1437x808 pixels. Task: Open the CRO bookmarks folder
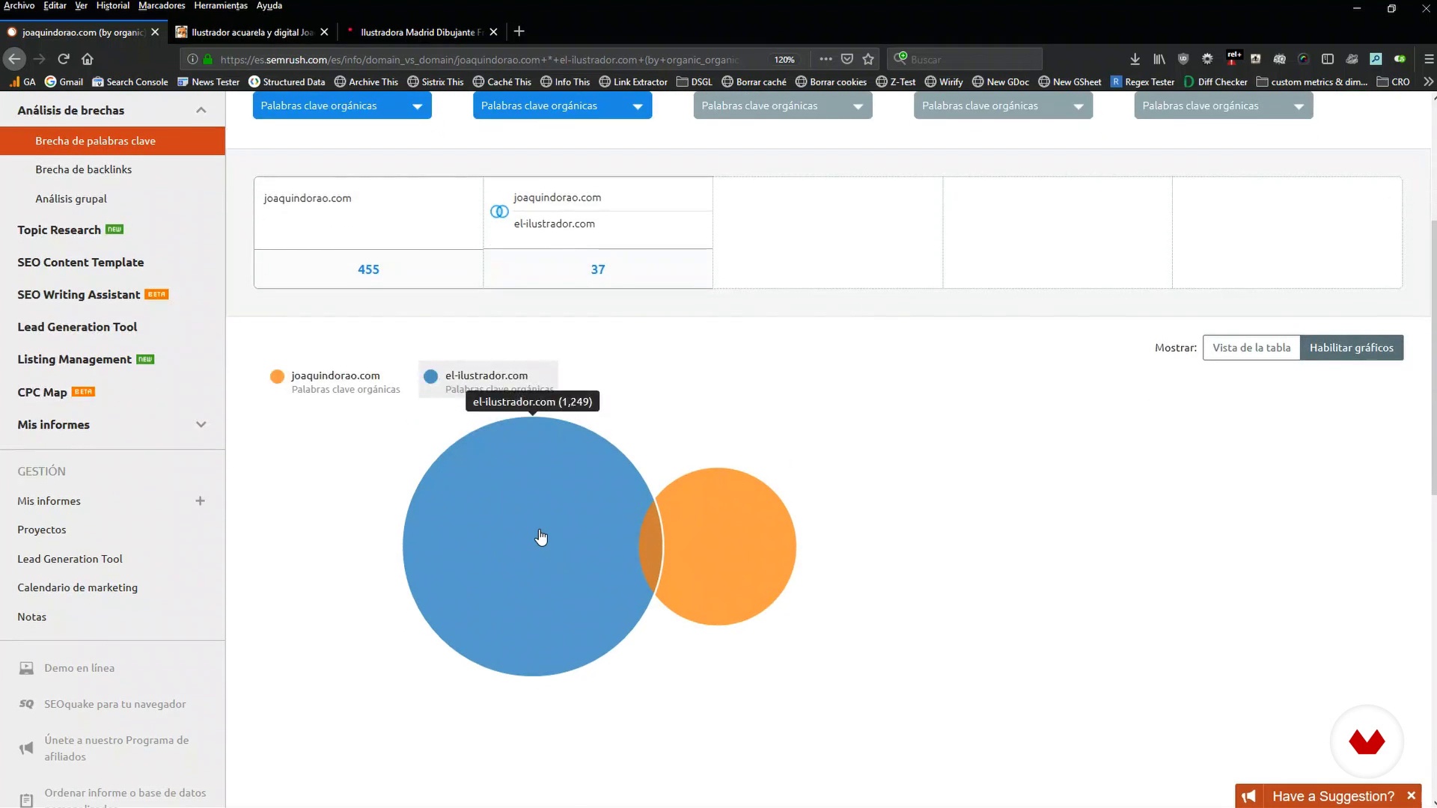coord(1393,82)
